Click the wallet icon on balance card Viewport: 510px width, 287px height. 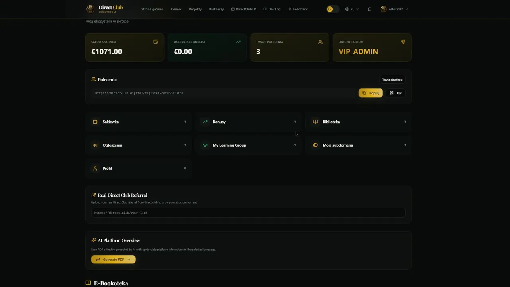(156, 42)
